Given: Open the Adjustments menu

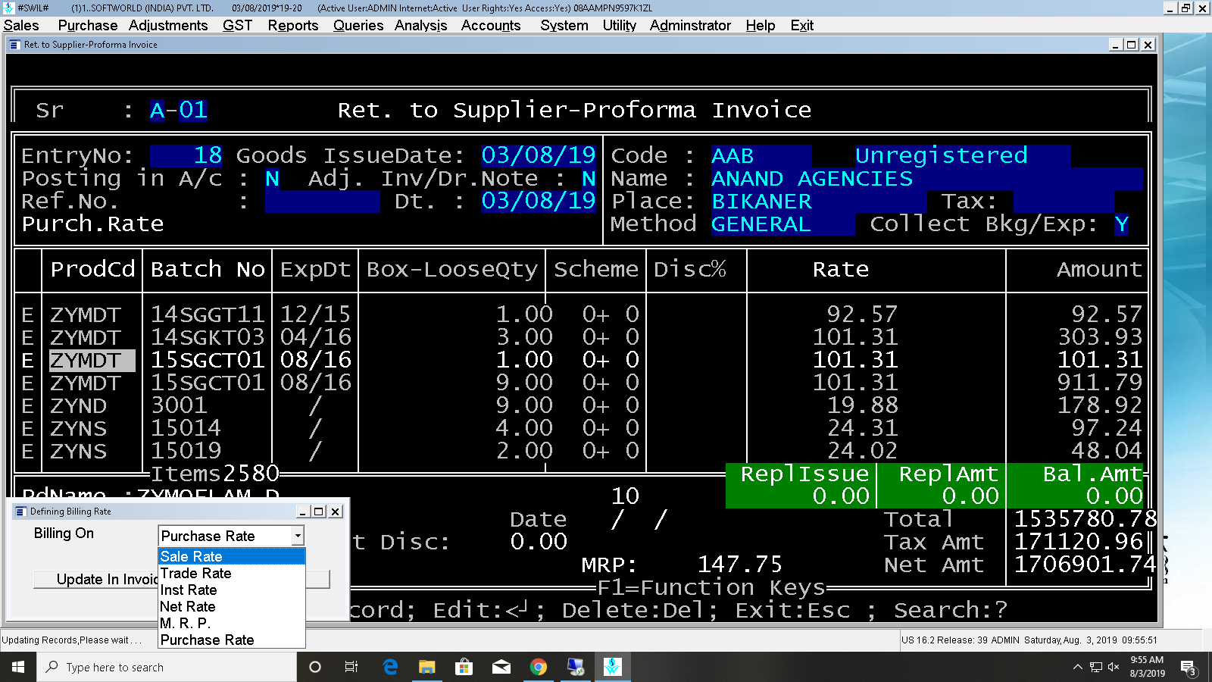Looking at the screenshot, I should coord(168,25).
